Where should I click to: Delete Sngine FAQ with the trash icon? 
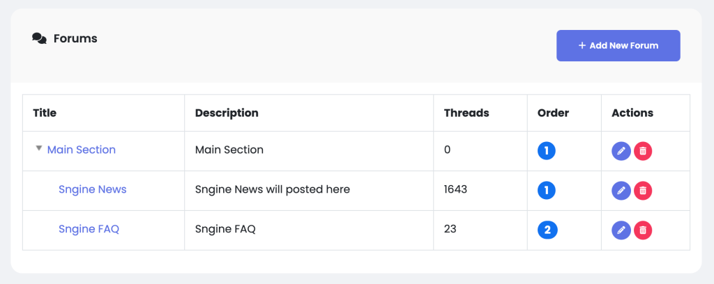[643, 230]
